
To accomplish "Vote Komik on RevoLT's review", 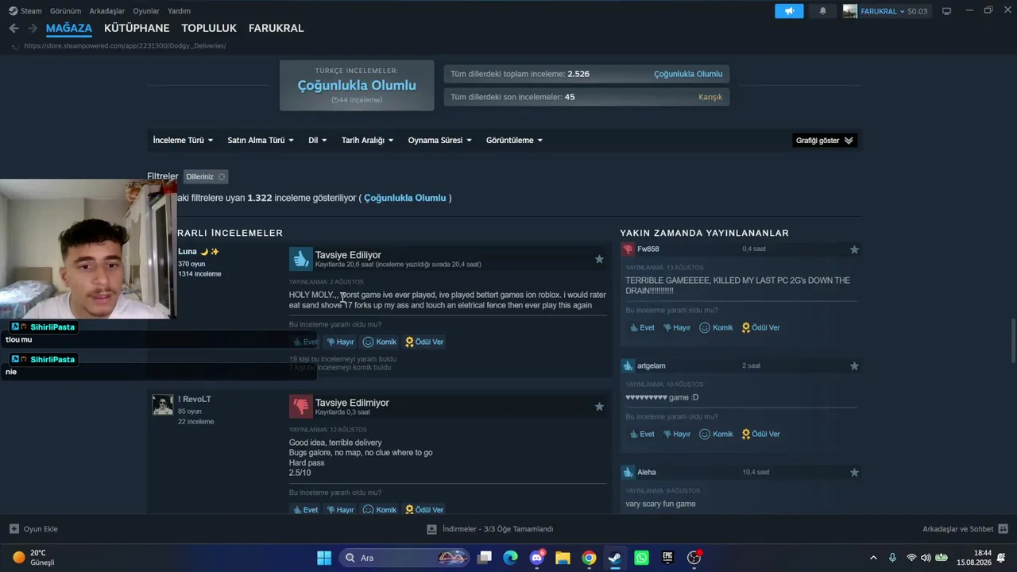I will pos(380,510).
